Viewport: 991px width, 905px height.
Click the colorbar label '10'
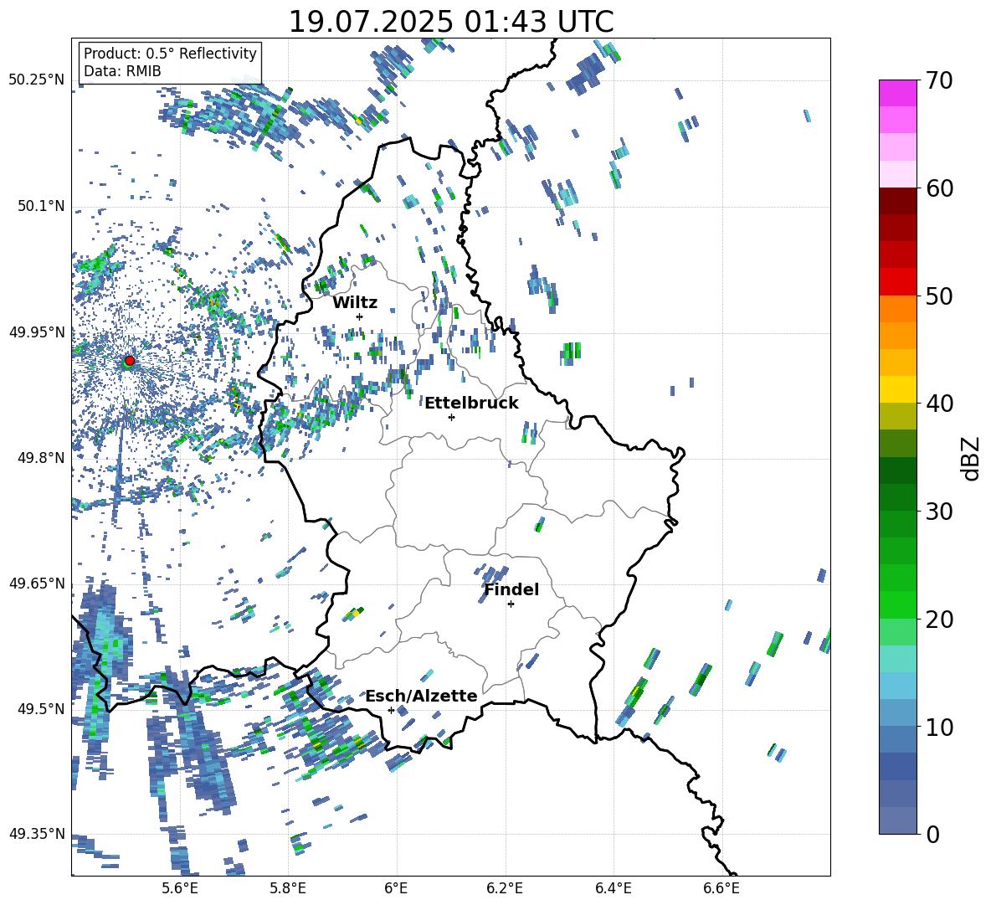(x=939, y=727)
